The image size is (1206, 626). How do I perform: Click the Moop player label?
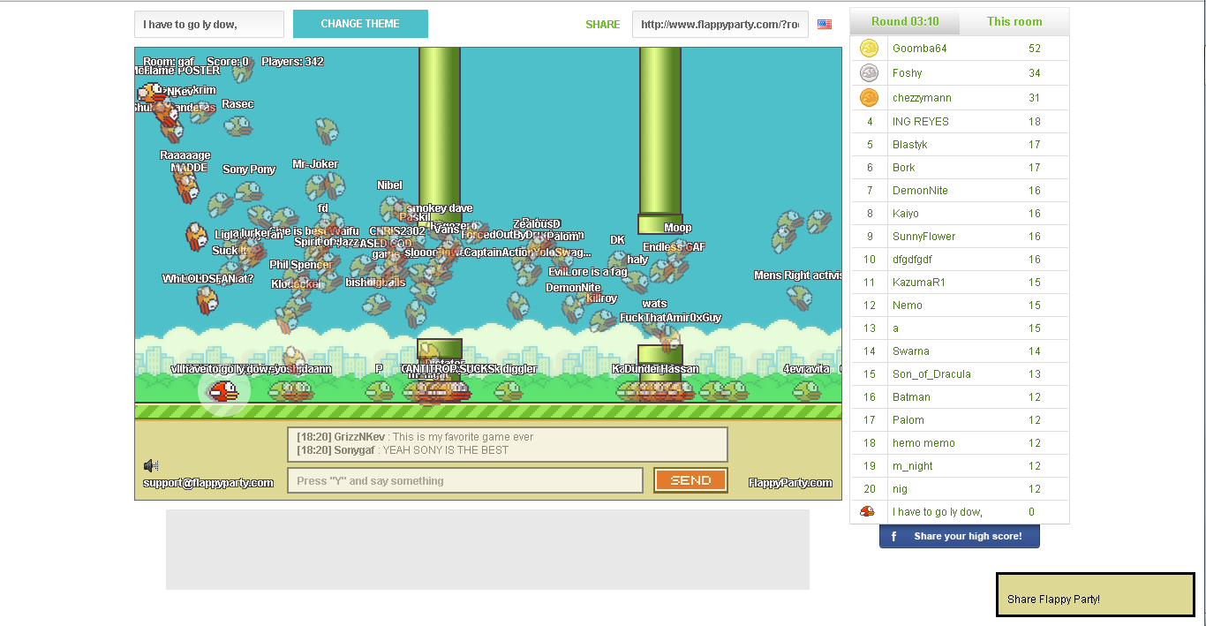(x=678, y=228)
